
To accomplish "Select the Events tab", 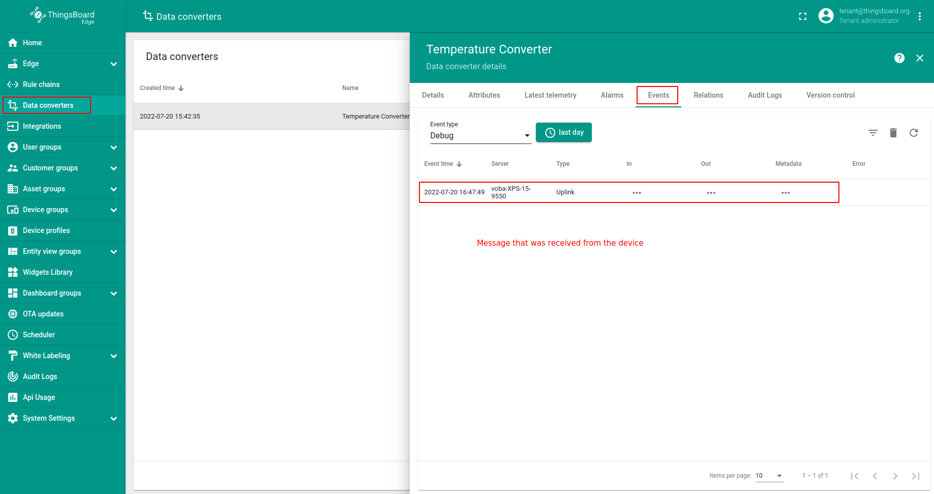I will pyautogui.click(x=658, y=95).
